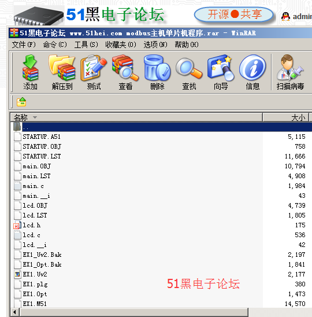Select file lcd.LST
Viewport: 312px width, 317px height.
coord(35,215)
